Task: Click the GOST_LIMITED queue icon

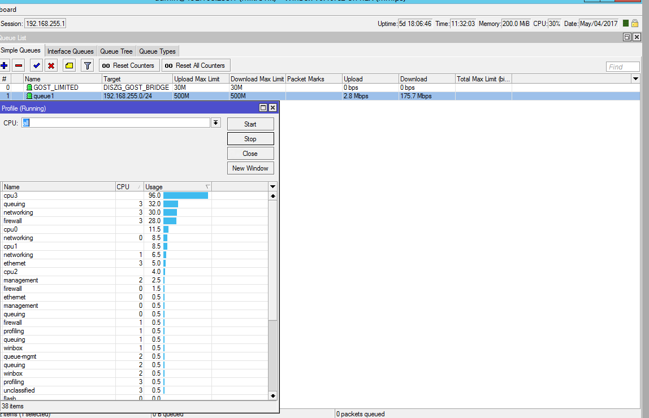Action: (x=29, y=88)
